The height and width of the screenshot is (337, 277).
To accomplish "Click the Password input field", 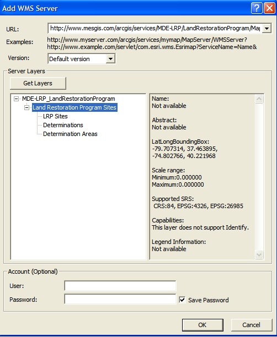I will 120,299.
